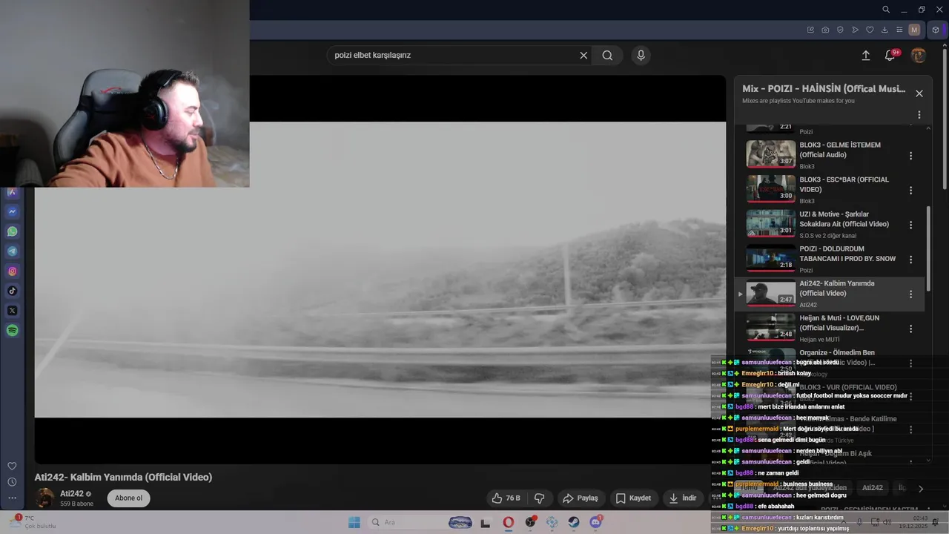Open options for UZI & Motive video

[x=911, y=225]
